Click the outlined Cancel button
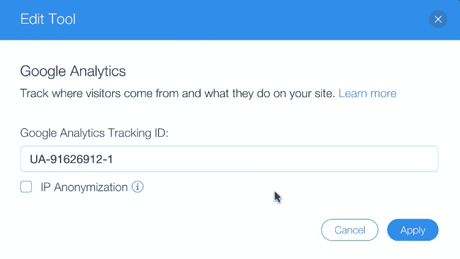Viewport: 460px width, 259px height. (350, 230)
